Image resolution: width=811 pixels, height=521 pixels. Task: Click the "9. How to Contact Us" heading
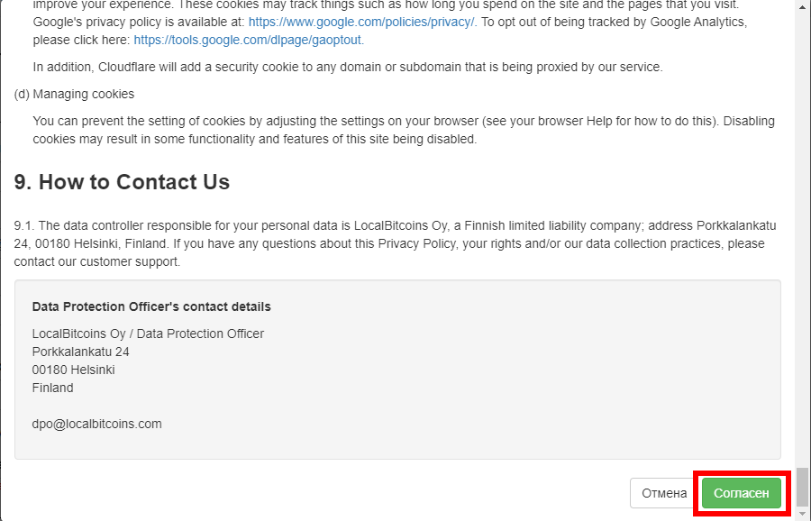tap(122, 182)
